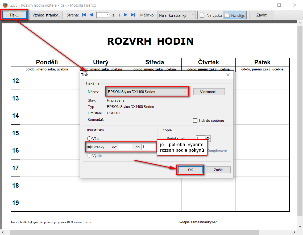The height and width of the screenshot is (235, 303).
Task: Select landscape orientation 'Na šířku'
Action: [234, 15]
